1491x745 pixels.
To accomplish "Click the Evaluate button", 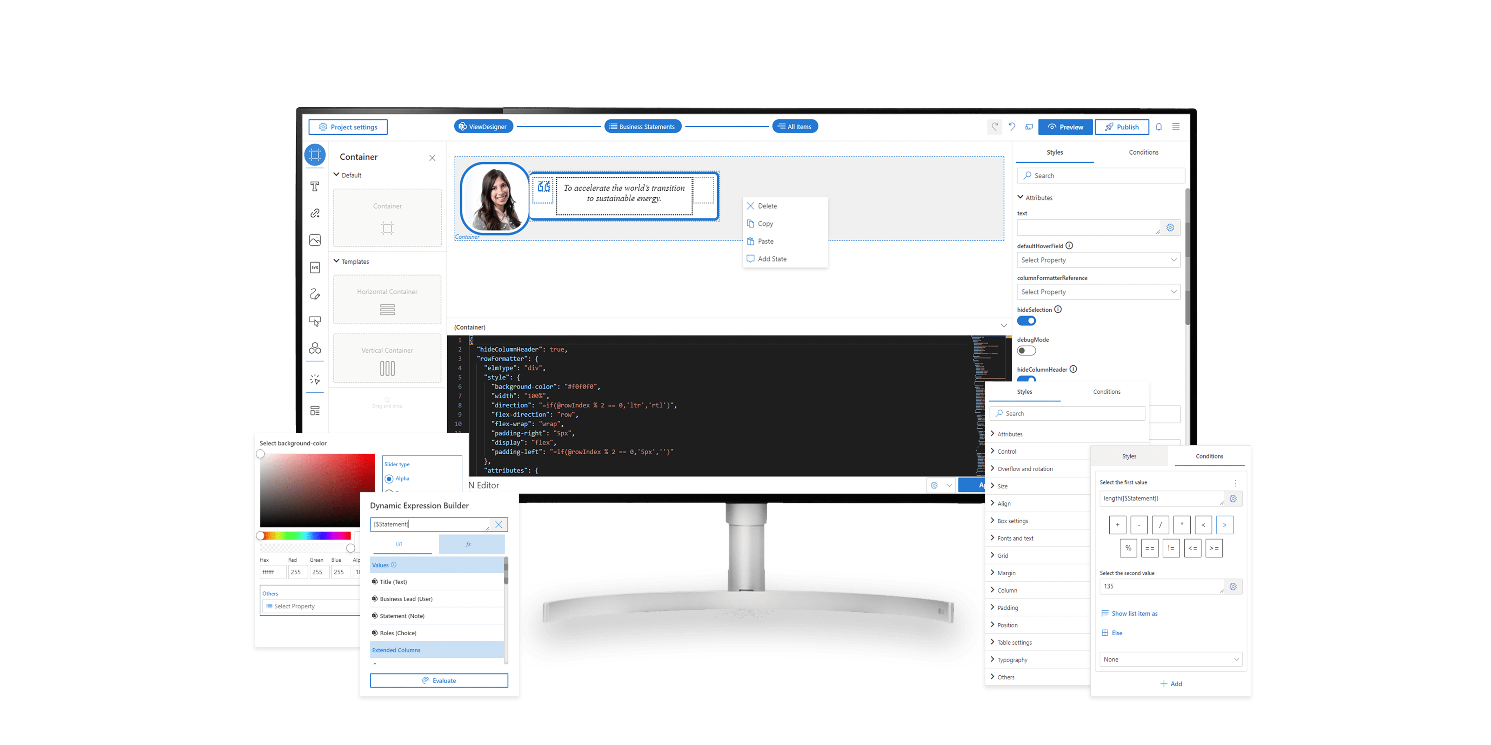I will point(439,681).
